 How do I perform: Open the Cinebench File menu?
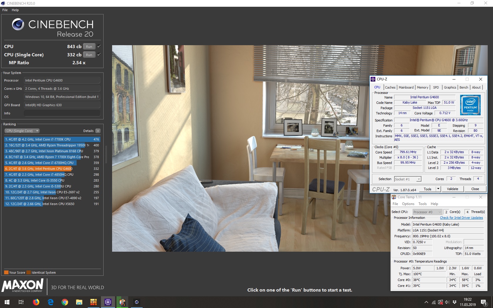pos(5,10)
